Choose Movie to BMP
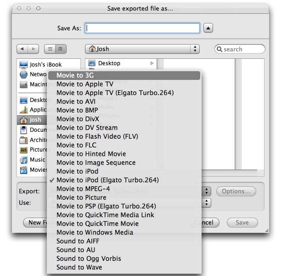287x276 pixels. coord(124,110)
